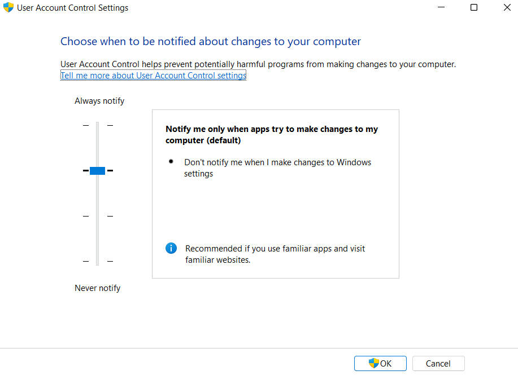518x375 pixels.
Task: Minimize the UAC Settings window
Action: pyautogui.click(x=441, y=7)
